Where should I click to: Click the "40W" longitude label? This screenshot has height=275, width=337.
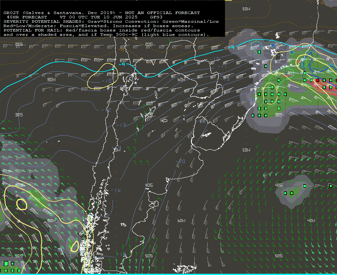point(311,220)
